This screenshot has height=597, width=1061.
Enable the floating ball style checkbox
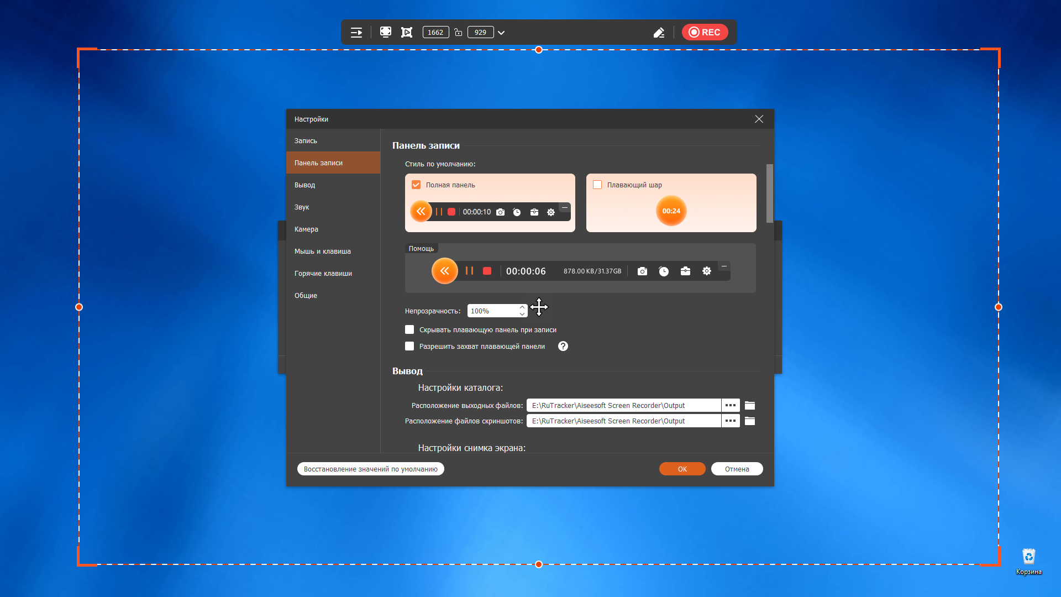pos(597,185)
